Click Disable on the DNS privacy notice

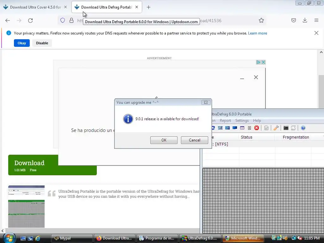click(42, 43)
